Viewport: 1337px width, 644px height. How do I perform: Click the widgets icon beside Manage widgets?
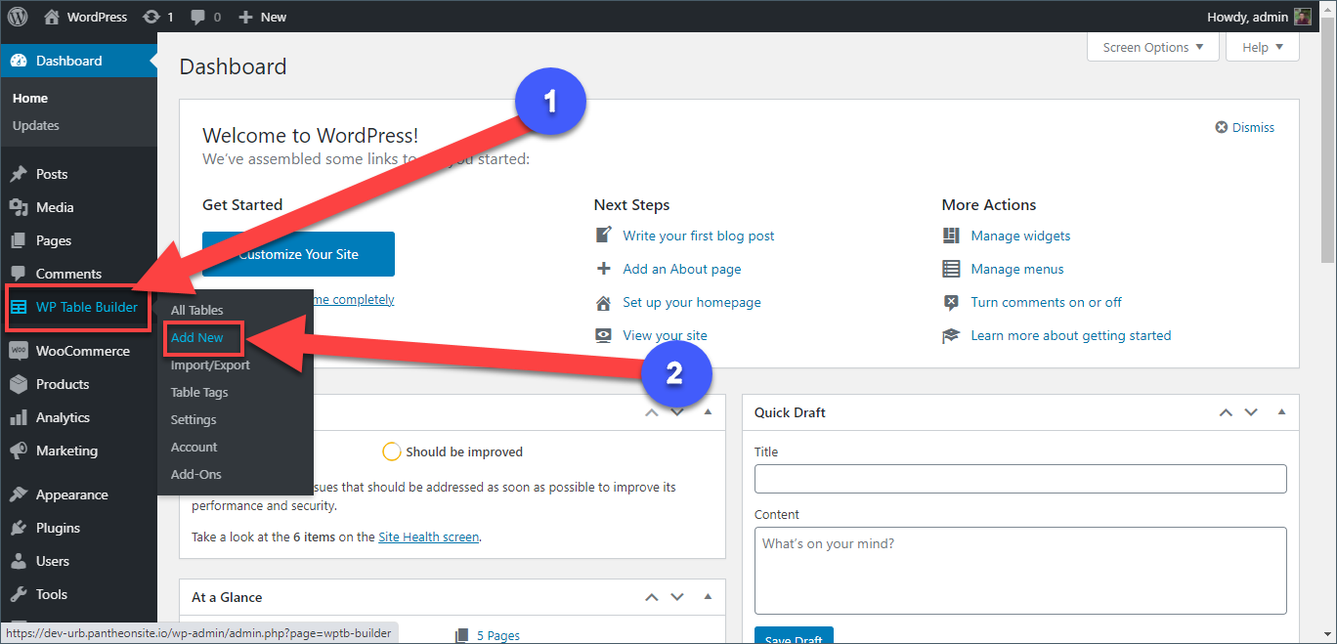pos(951,236)
